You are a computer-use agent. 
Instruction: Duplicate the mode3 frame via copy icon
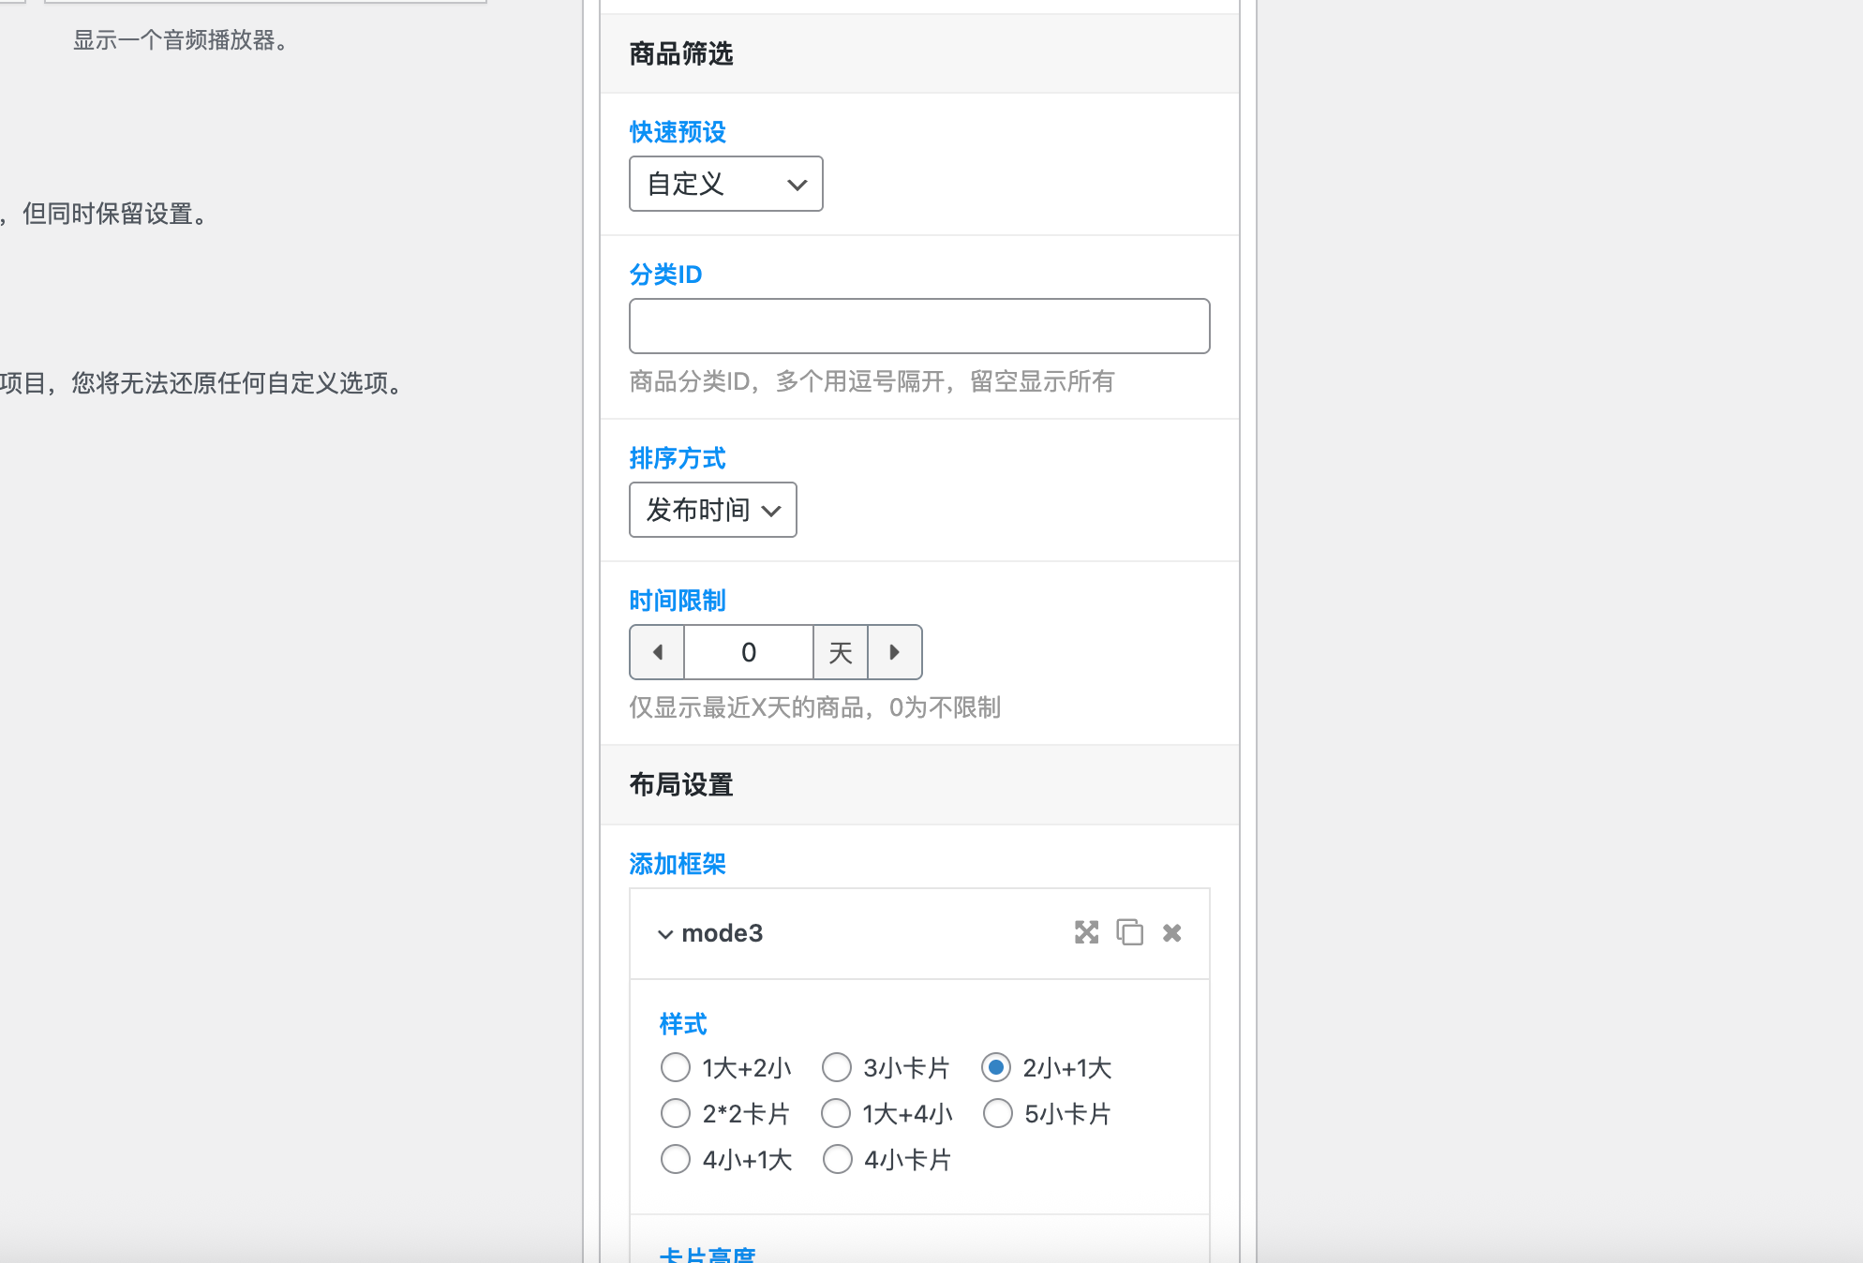coord(1129,933)
